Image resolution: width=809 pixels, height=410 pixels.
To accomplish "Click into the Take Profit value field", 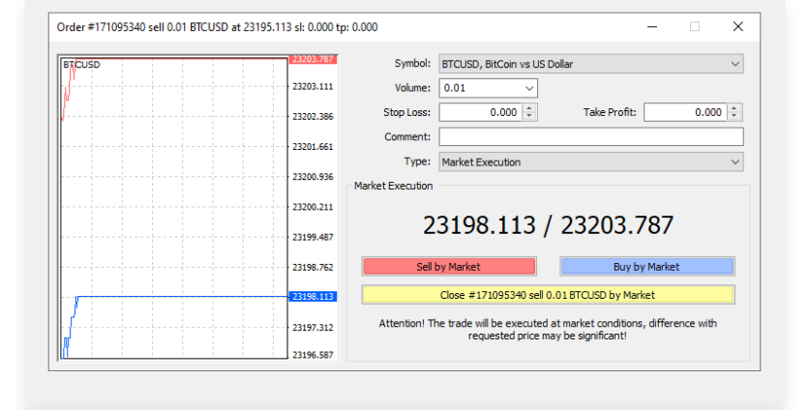I will click(684, 113).
